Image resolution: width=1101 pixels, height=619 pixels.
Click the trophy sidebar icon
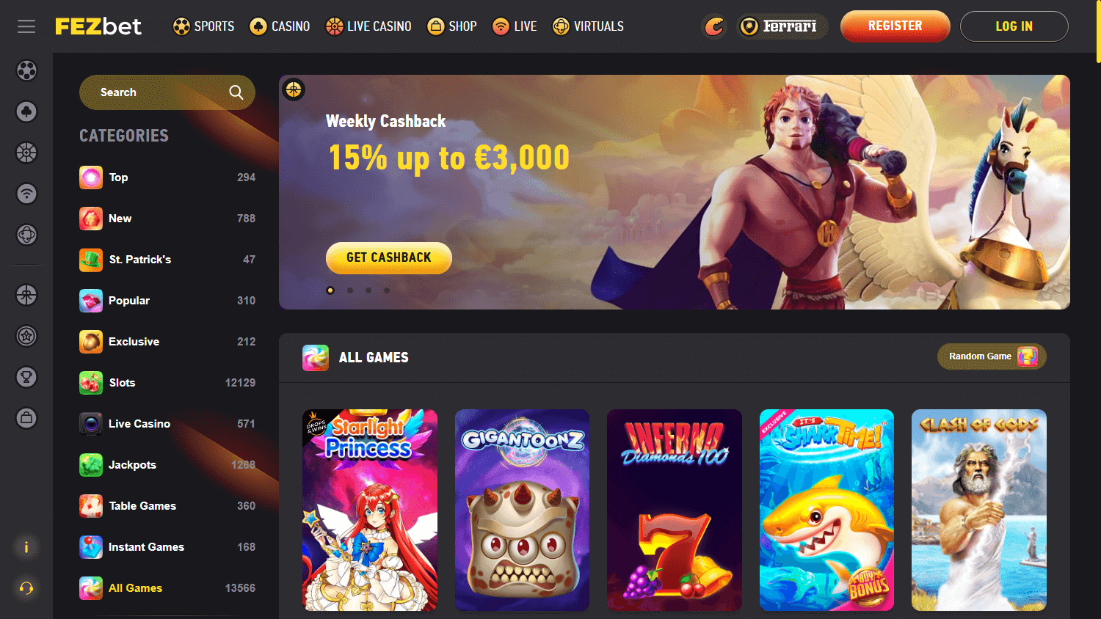tap(26, 377)
